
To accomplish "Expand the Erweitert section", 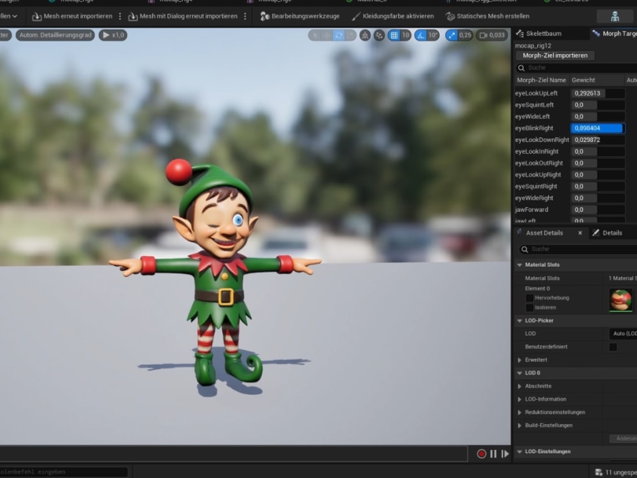I will (x=519, y=360).
